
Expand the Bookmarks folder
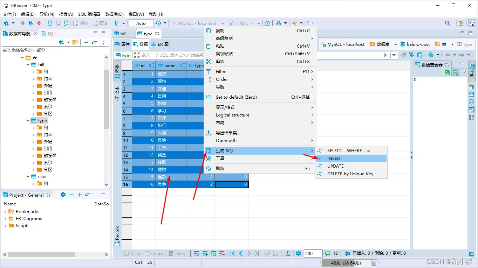5,212
